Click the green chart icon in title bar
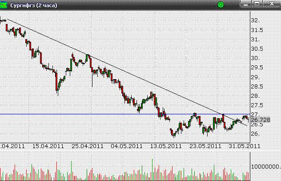Screen dimensions: 281x181 [4, 4]
